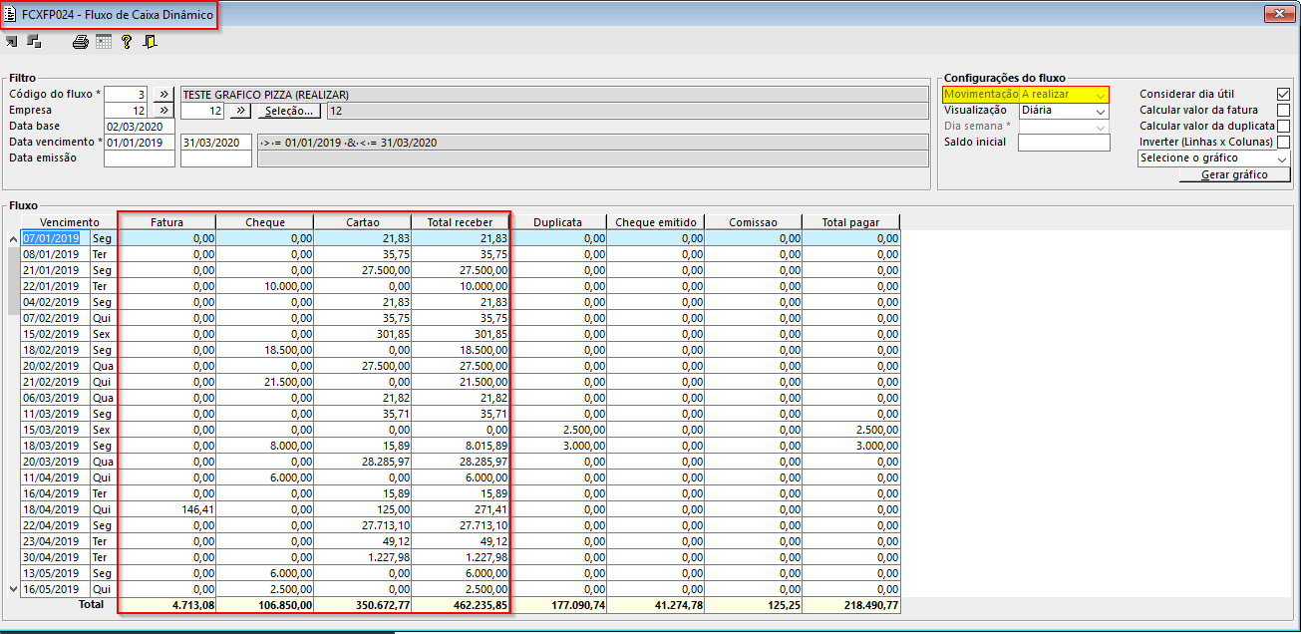This screenshot has width=1301, height=634.
Task: Click the Gerar gráfico button
Action: 1234,174
